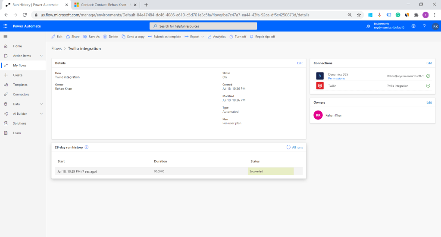Turn off the flow

pos(238,37)
